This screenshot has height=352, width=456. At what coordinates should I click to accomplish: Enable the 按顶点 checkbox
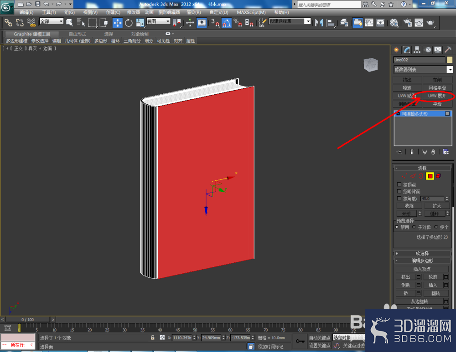point(399,184)
